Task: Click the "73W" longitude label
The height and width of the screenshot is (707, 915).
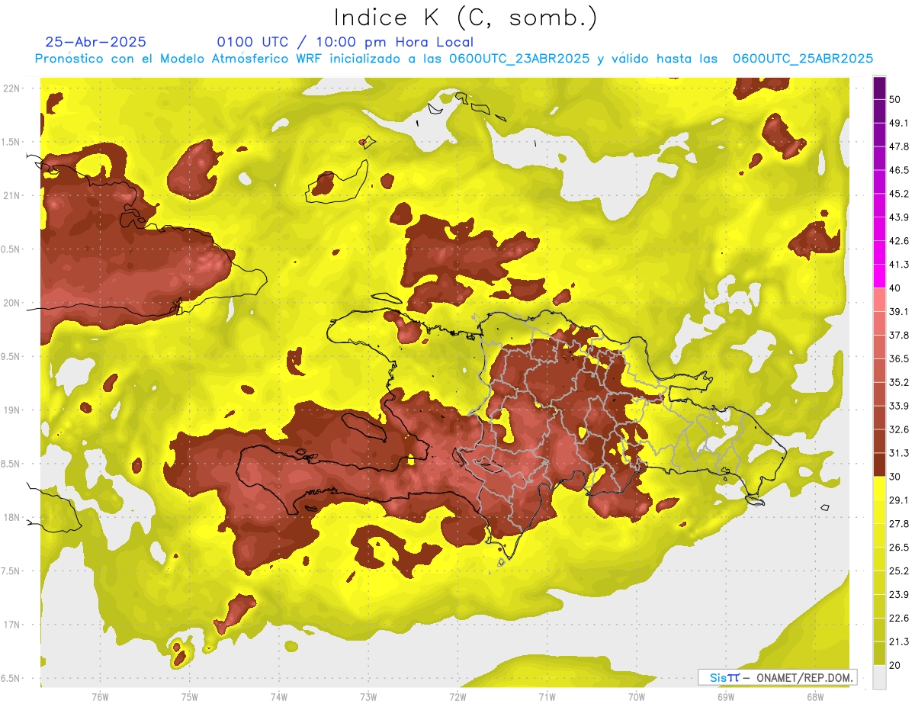Action: [x=368, y=697]
